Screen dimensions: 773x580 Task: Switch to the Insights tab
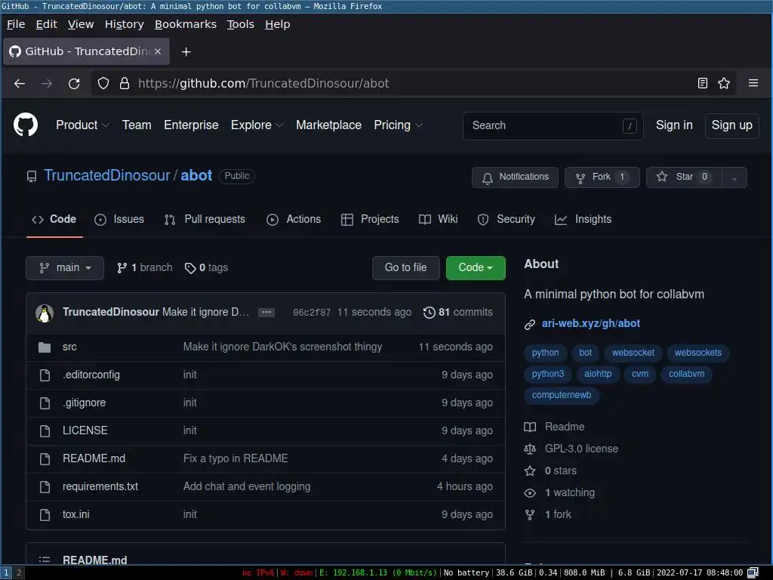[584, 220]
